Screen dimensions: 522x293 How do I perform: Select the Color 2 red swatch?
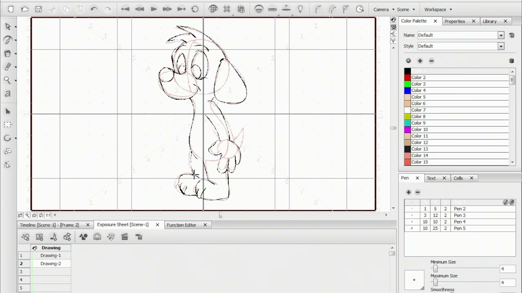[407, 77]
